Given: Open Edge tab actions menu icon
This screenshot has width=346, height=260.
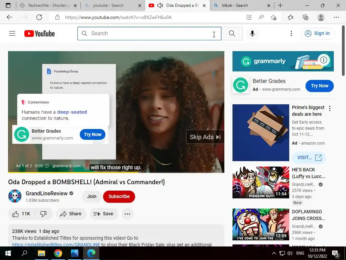Looking at the screenshot, I should coord(8,5).
